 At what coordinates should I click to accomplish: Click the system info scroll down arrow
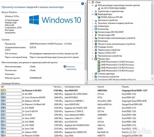tap(85, 83)
